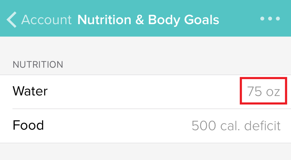Edit the 75 oz water value
The width and height of the screenshot is (291, 160).
(x=263, y=92)
